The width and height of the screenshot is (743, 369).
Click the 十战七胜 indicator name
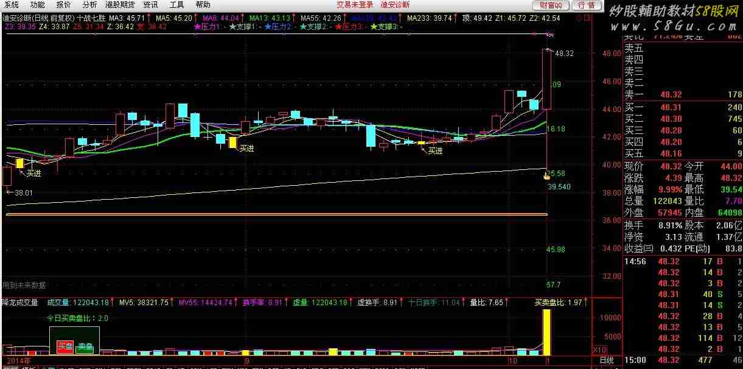tap(92, 19)
